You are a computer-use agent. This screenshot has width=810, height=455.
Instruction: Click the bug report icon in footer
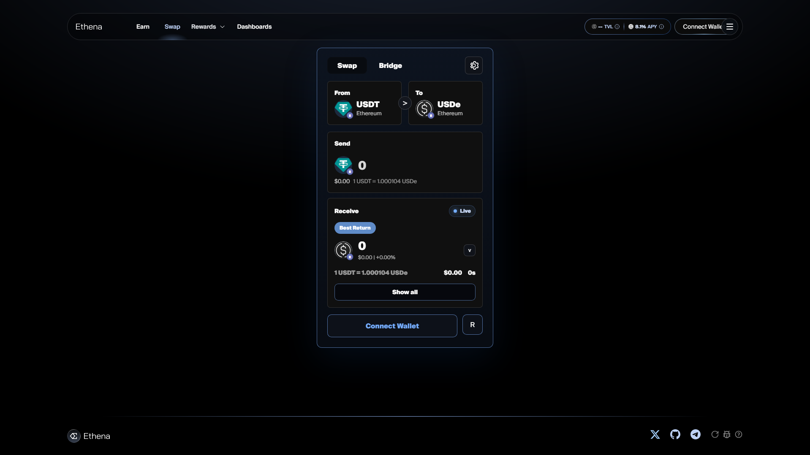[x=727, y=434]
